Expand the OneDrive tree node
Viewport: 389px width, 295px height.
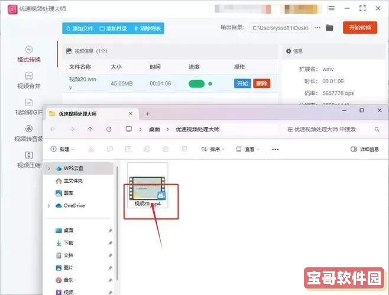pyautogui.click(x=49, y=205)
